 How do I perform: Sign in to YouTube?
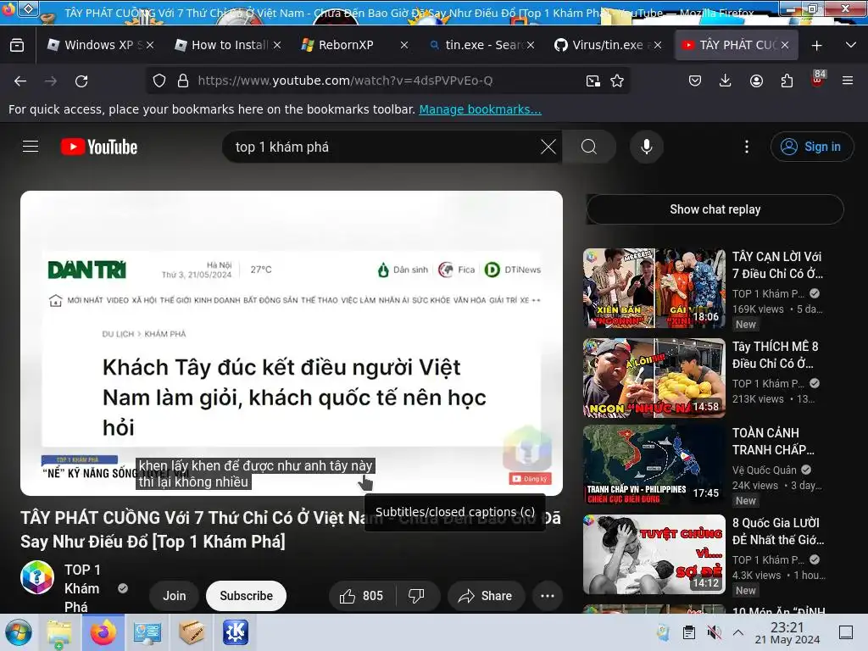pyautogui.click(x=811, y=147)
